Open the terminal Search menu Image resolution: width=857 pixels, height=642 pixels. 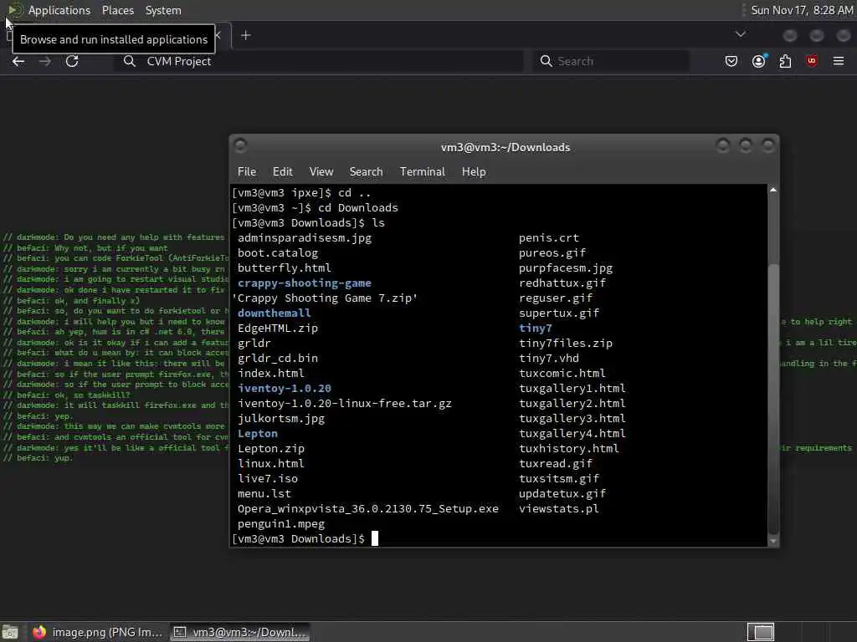click(x=367, y=172)
